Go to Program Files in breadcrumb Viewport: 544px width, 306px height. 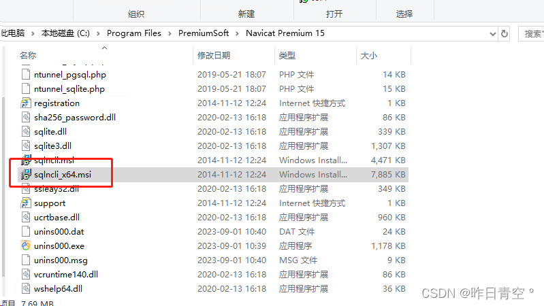click(x=134, y=33)
